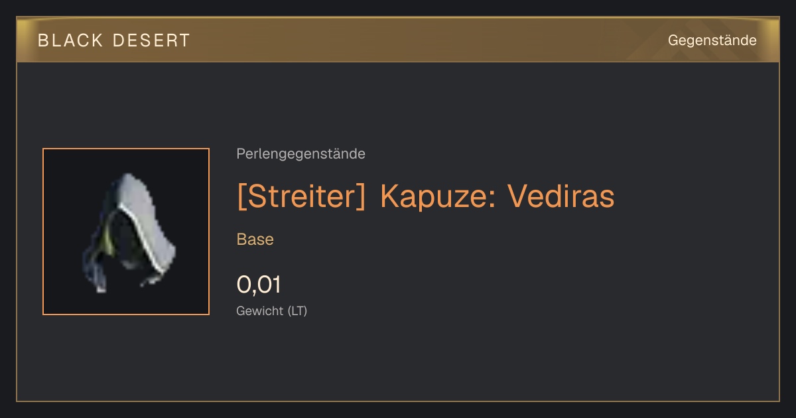Select the Base grade label
This screenshot has height=418, width=796.
coord(255,240)
